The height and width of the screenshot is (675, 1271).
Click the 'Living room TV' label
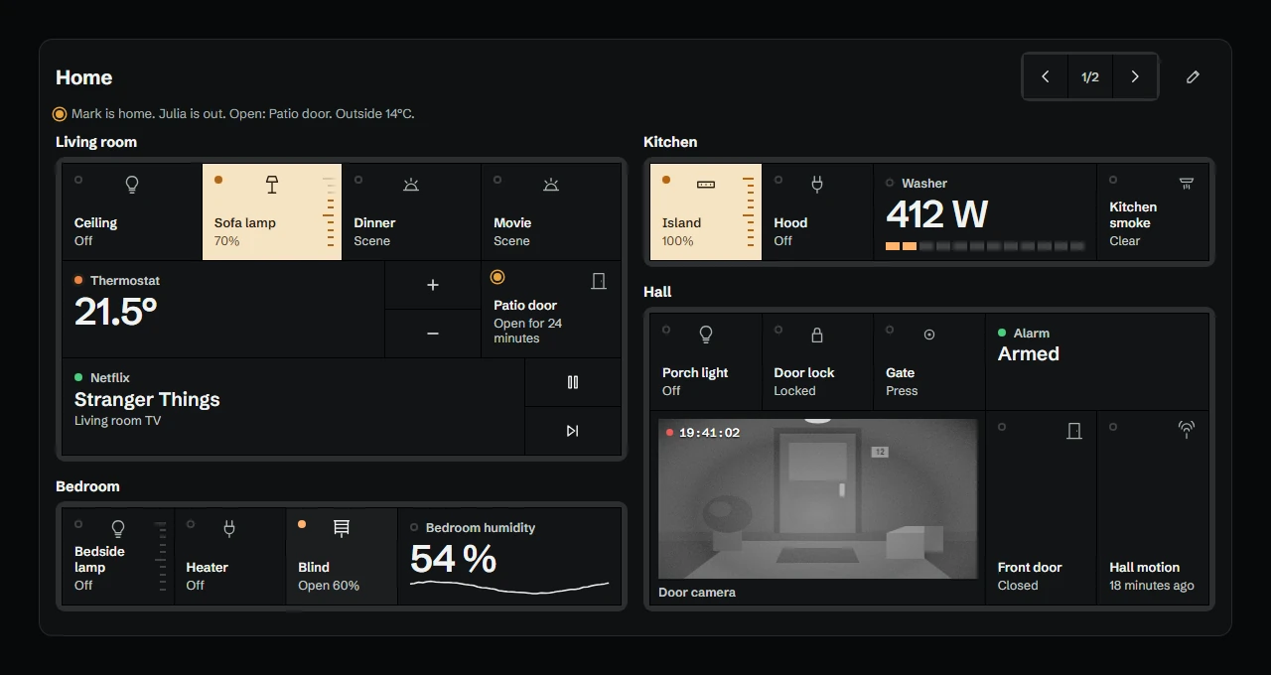pos(117,421)
